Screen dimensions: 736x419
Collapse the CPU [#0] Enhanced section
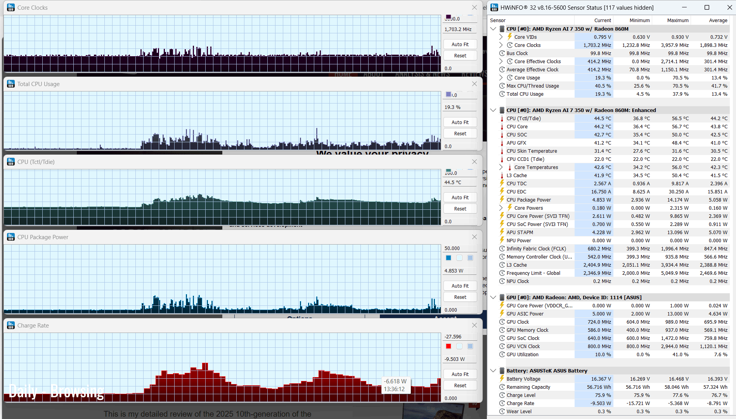[493, 110]
